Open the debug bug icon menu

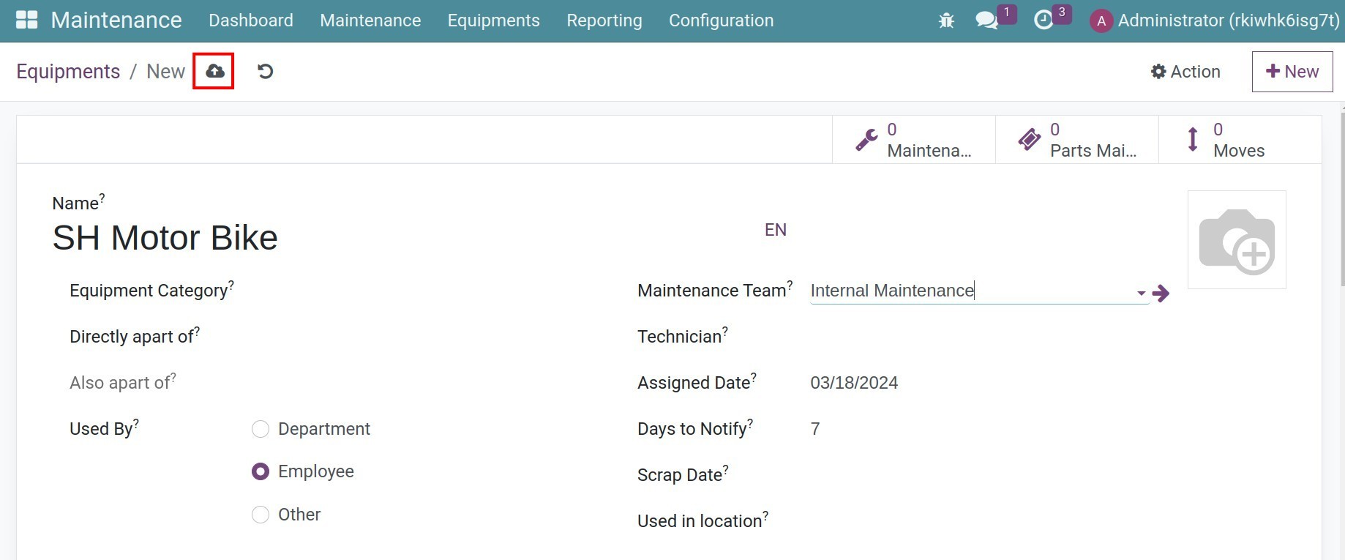point(946,20)
